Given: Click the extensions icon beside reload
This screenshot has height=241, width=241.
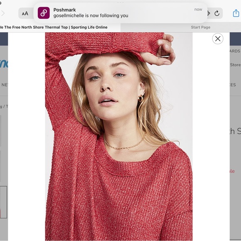Looking at the screenshot, I should [209, 13].
